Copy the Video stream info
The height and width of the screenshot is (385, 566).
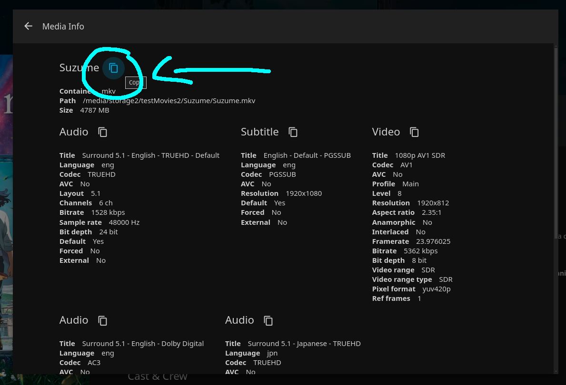(x=415, y=132)
